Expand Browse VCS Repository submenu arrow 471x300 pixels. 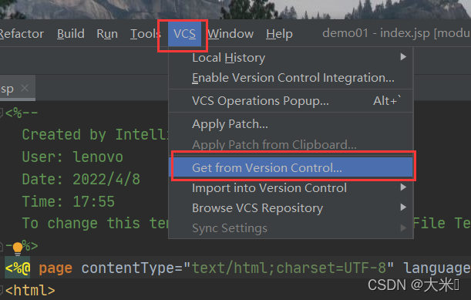[403, 207]
